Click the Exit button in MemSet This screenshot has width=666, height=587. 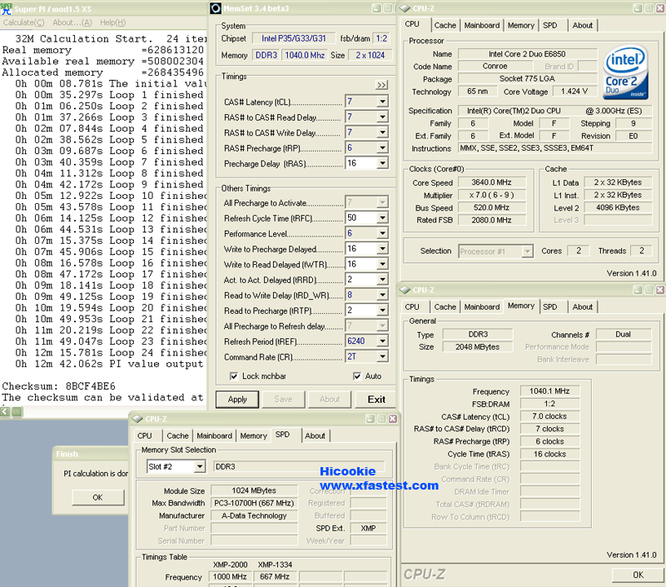(x=376, y=400)
